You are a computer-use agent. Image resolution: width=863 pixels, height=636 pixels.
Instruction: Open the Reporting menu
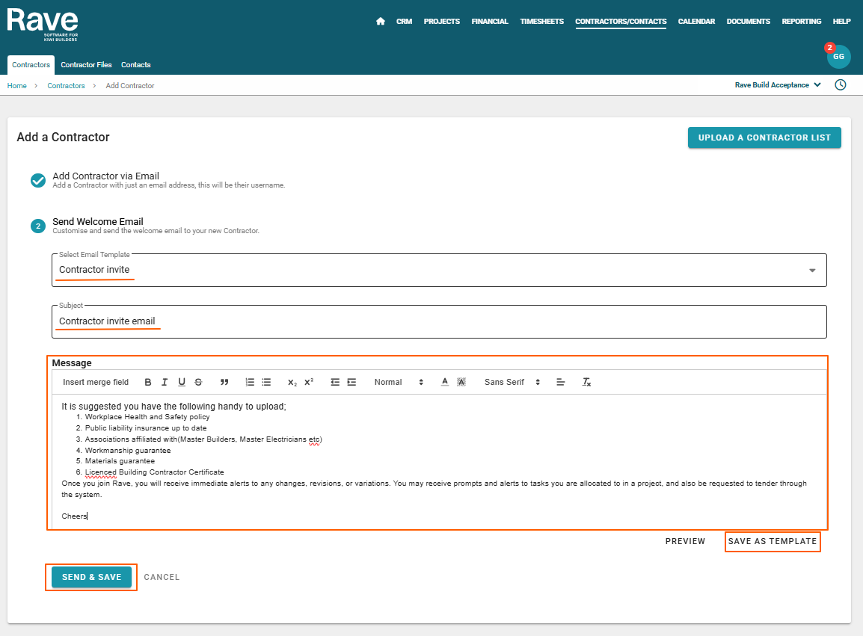click(x=802, y=22)
